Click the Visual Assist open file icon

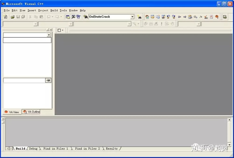click(x=152, y=17)
